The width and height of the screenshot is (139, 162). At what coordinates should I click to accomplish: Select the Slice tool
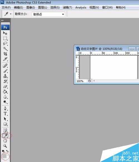coord(5,59)
